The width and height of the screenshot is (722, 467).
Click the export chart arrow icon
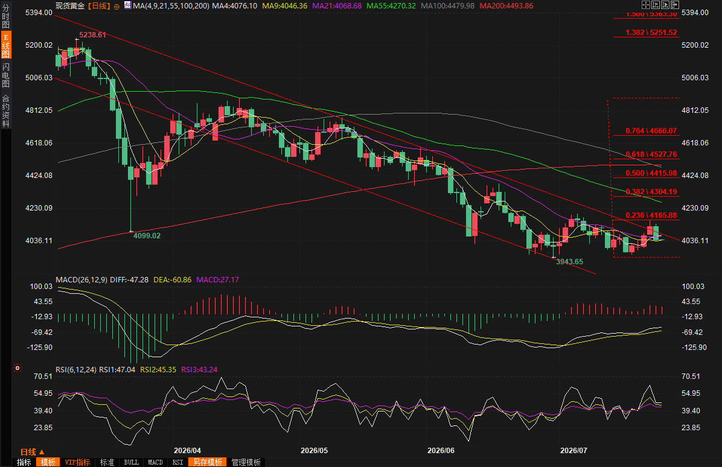tap(675, 5)
